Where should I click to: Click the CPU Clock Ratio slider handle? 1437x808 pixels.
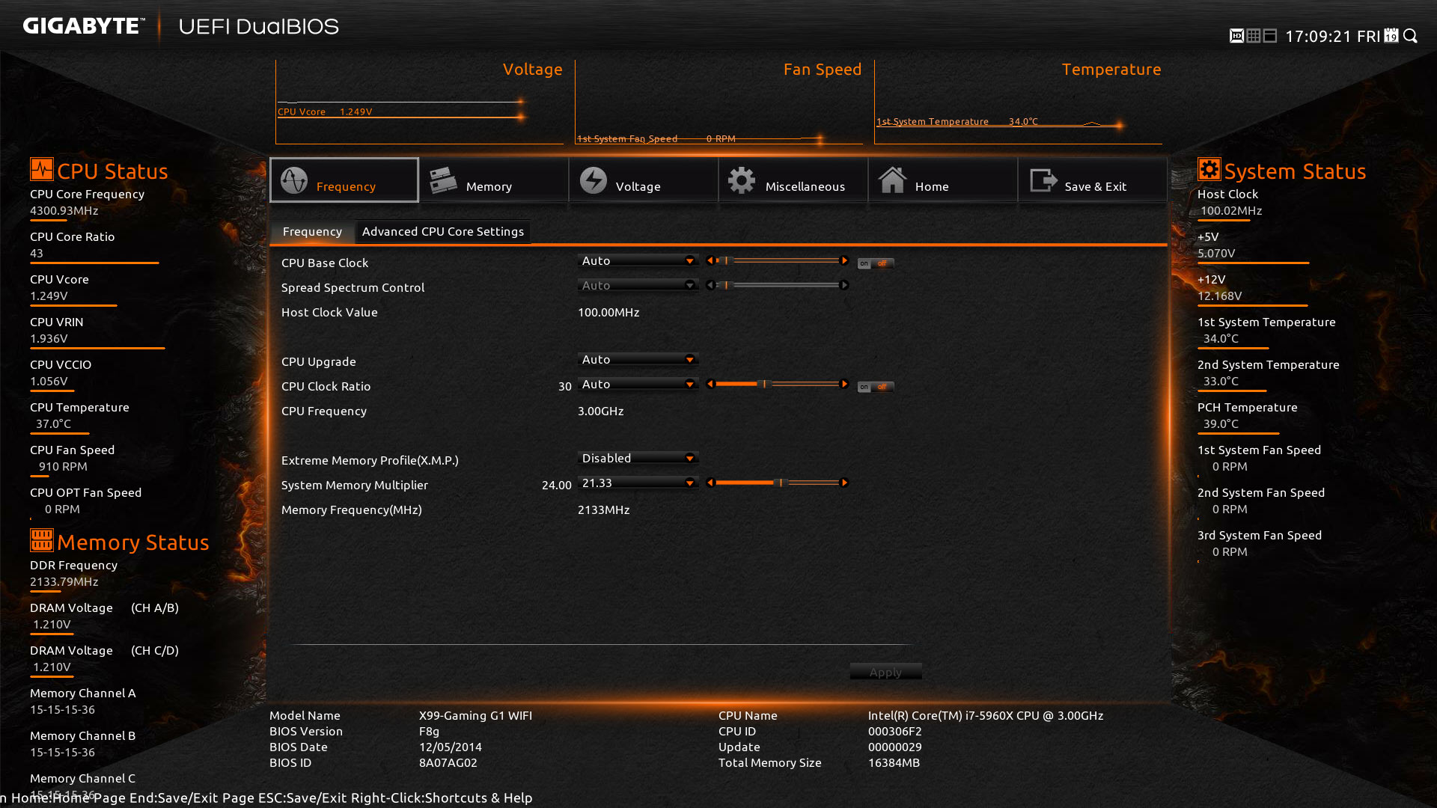[764, 384]
